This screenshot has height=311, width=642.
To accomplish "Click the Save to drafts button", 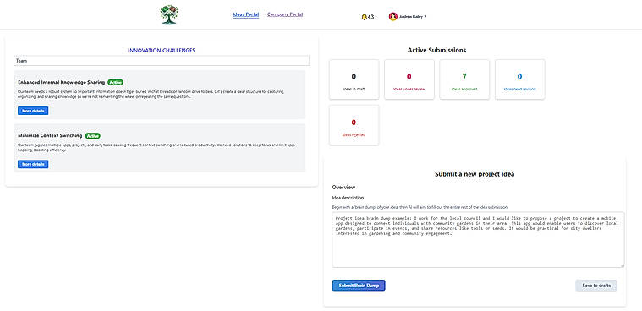I will pyautogui.click(x=596, y=286).
